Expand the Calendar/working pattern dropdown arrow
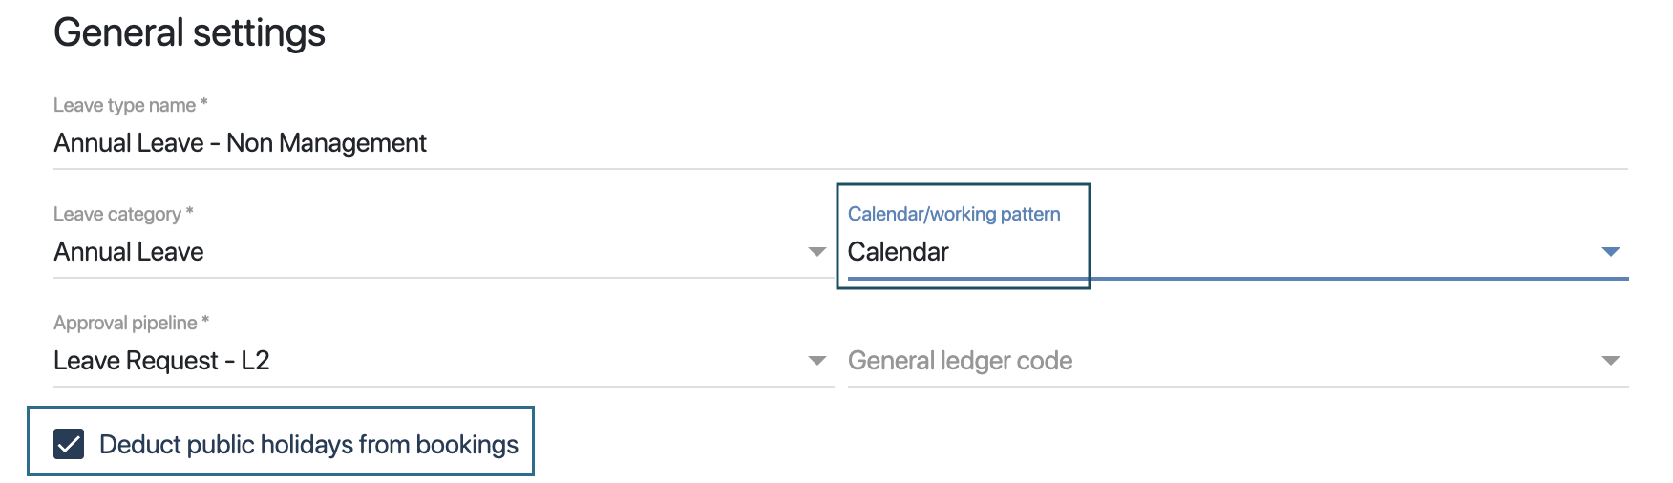The height and width of the screenshot is (483, 1673). point(1611,252)
